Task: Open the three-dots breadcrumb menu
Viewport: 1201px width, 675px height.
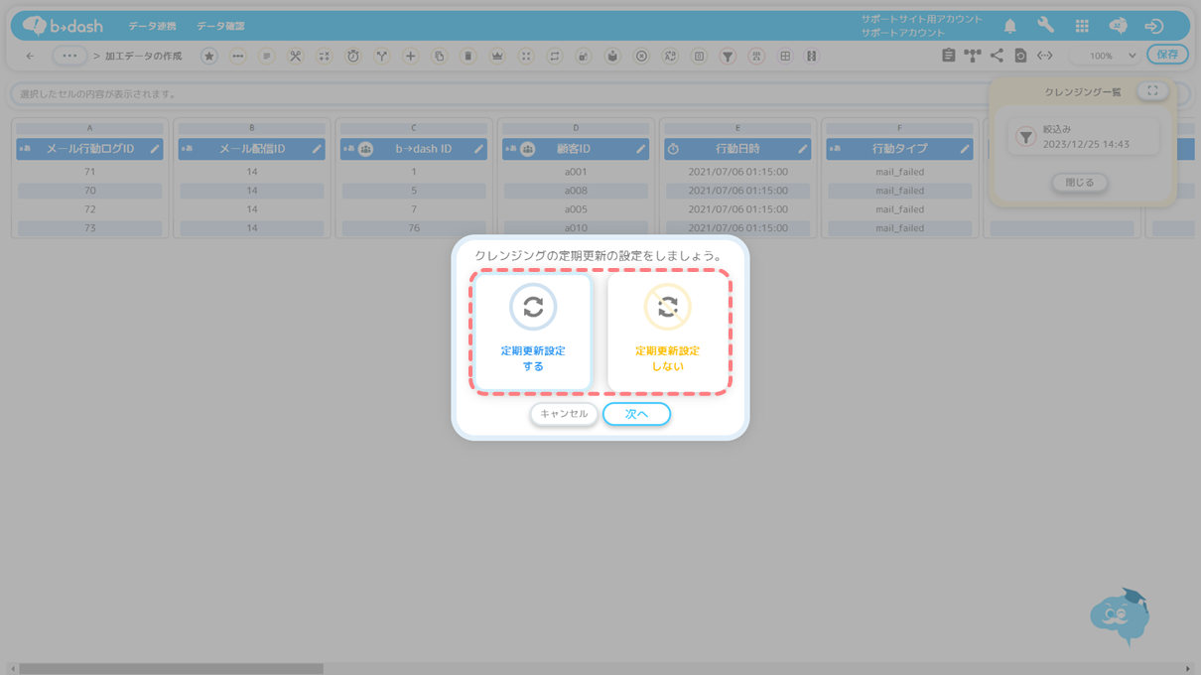Action: point(69,56)
